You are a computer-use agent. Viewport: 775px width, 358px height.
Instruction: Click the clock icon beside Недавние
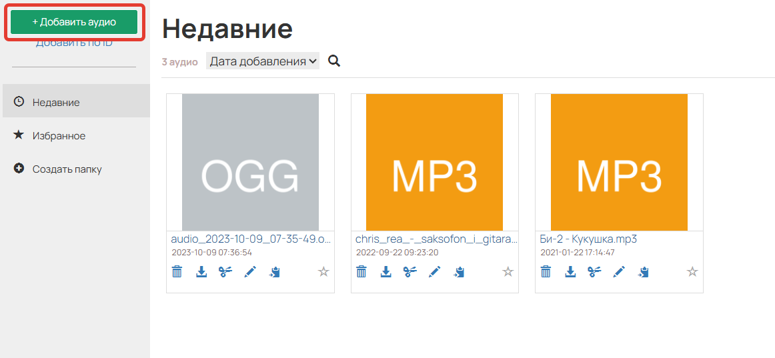(x=19, y=101)
